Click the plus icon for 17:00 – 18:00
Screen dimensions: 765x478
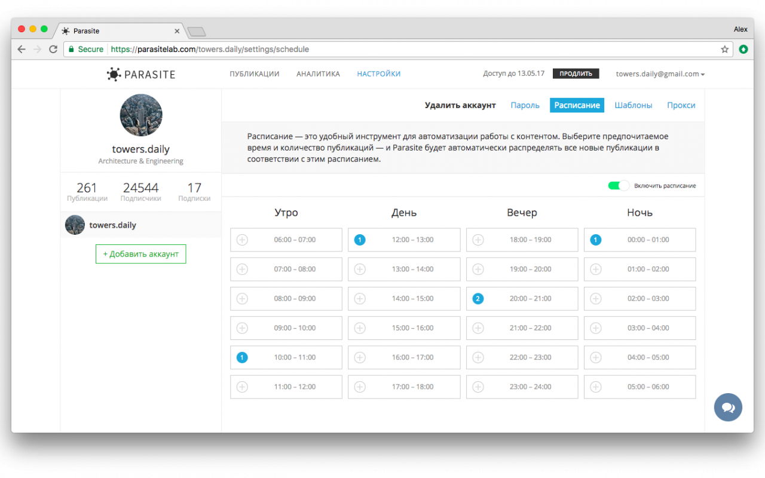tap(360, 387)
